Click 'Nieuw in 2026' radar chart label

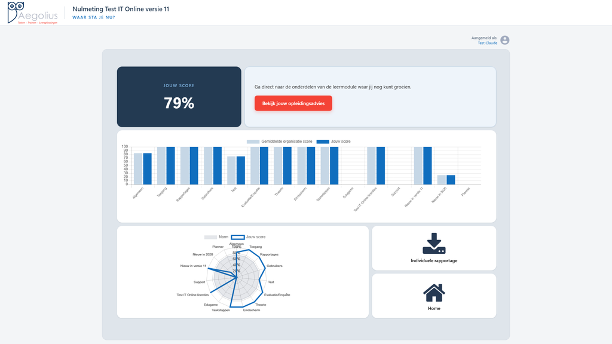203,254
